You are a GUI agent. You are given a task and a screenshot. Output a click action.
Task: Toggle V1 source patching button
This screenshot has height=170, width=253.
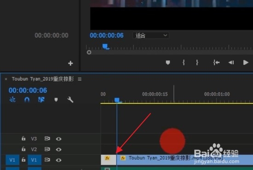click(12, 160)
